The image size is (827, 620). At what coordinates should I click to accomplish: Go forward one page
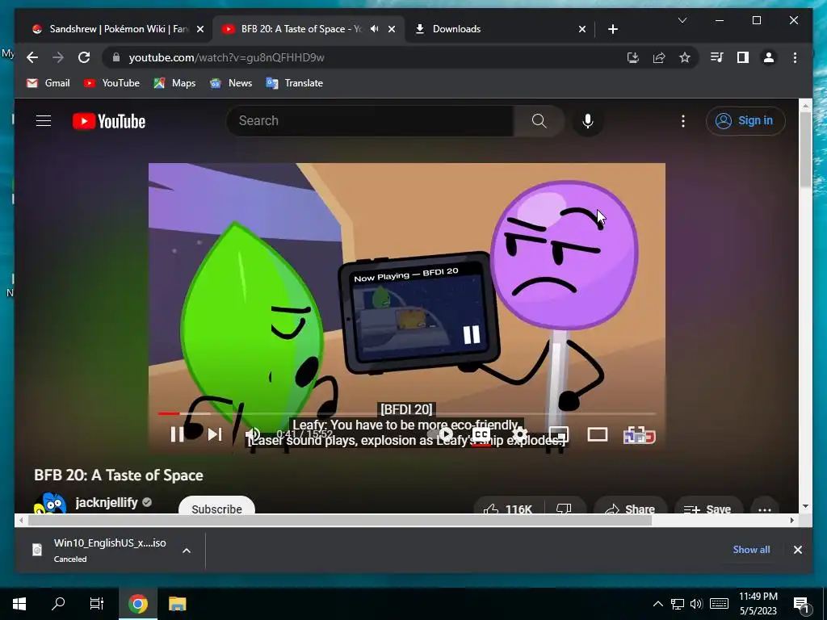[58, 57]
